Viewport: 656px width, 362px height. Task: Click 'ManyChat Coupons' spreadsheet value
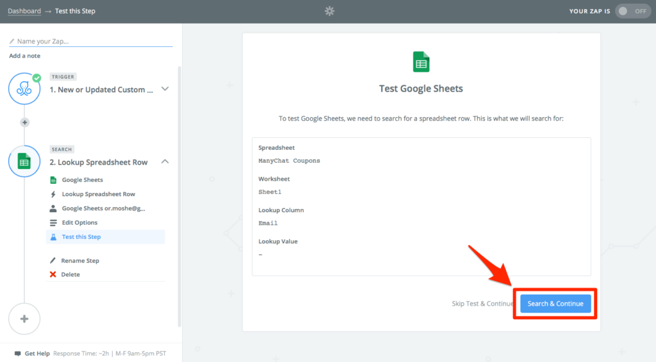pyautogui.click(x=289, y=161)
